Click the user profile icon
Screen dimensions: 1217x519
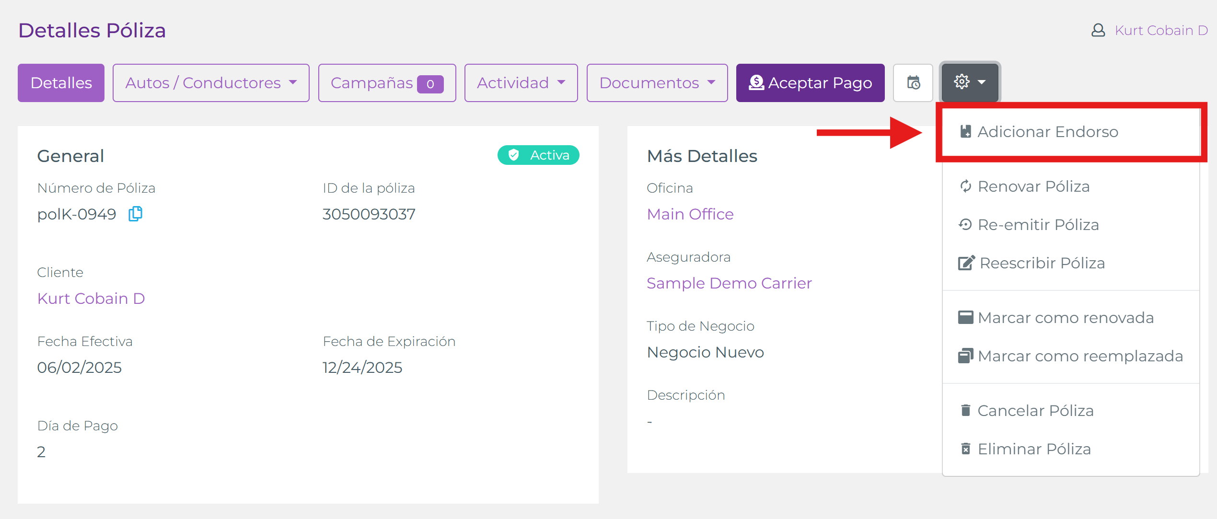(x=1098, y=31)
